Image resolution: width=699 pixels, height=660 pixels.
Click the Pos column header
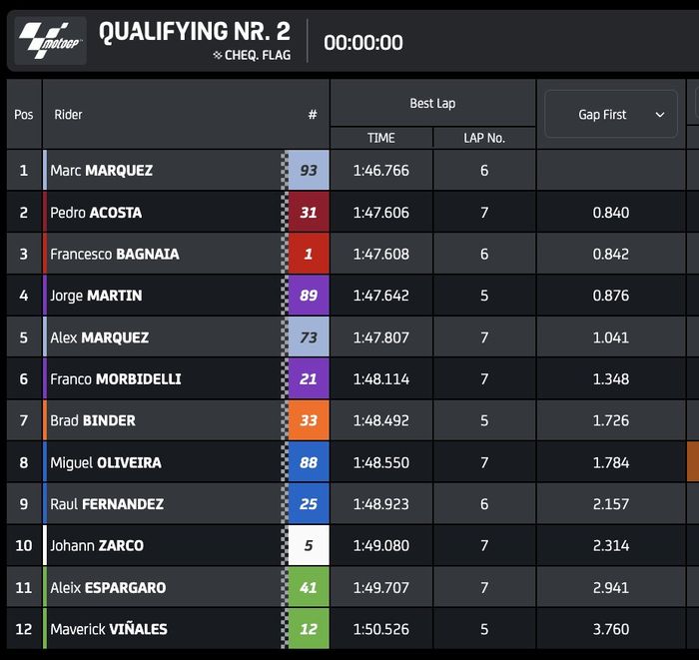pos(24,115)
